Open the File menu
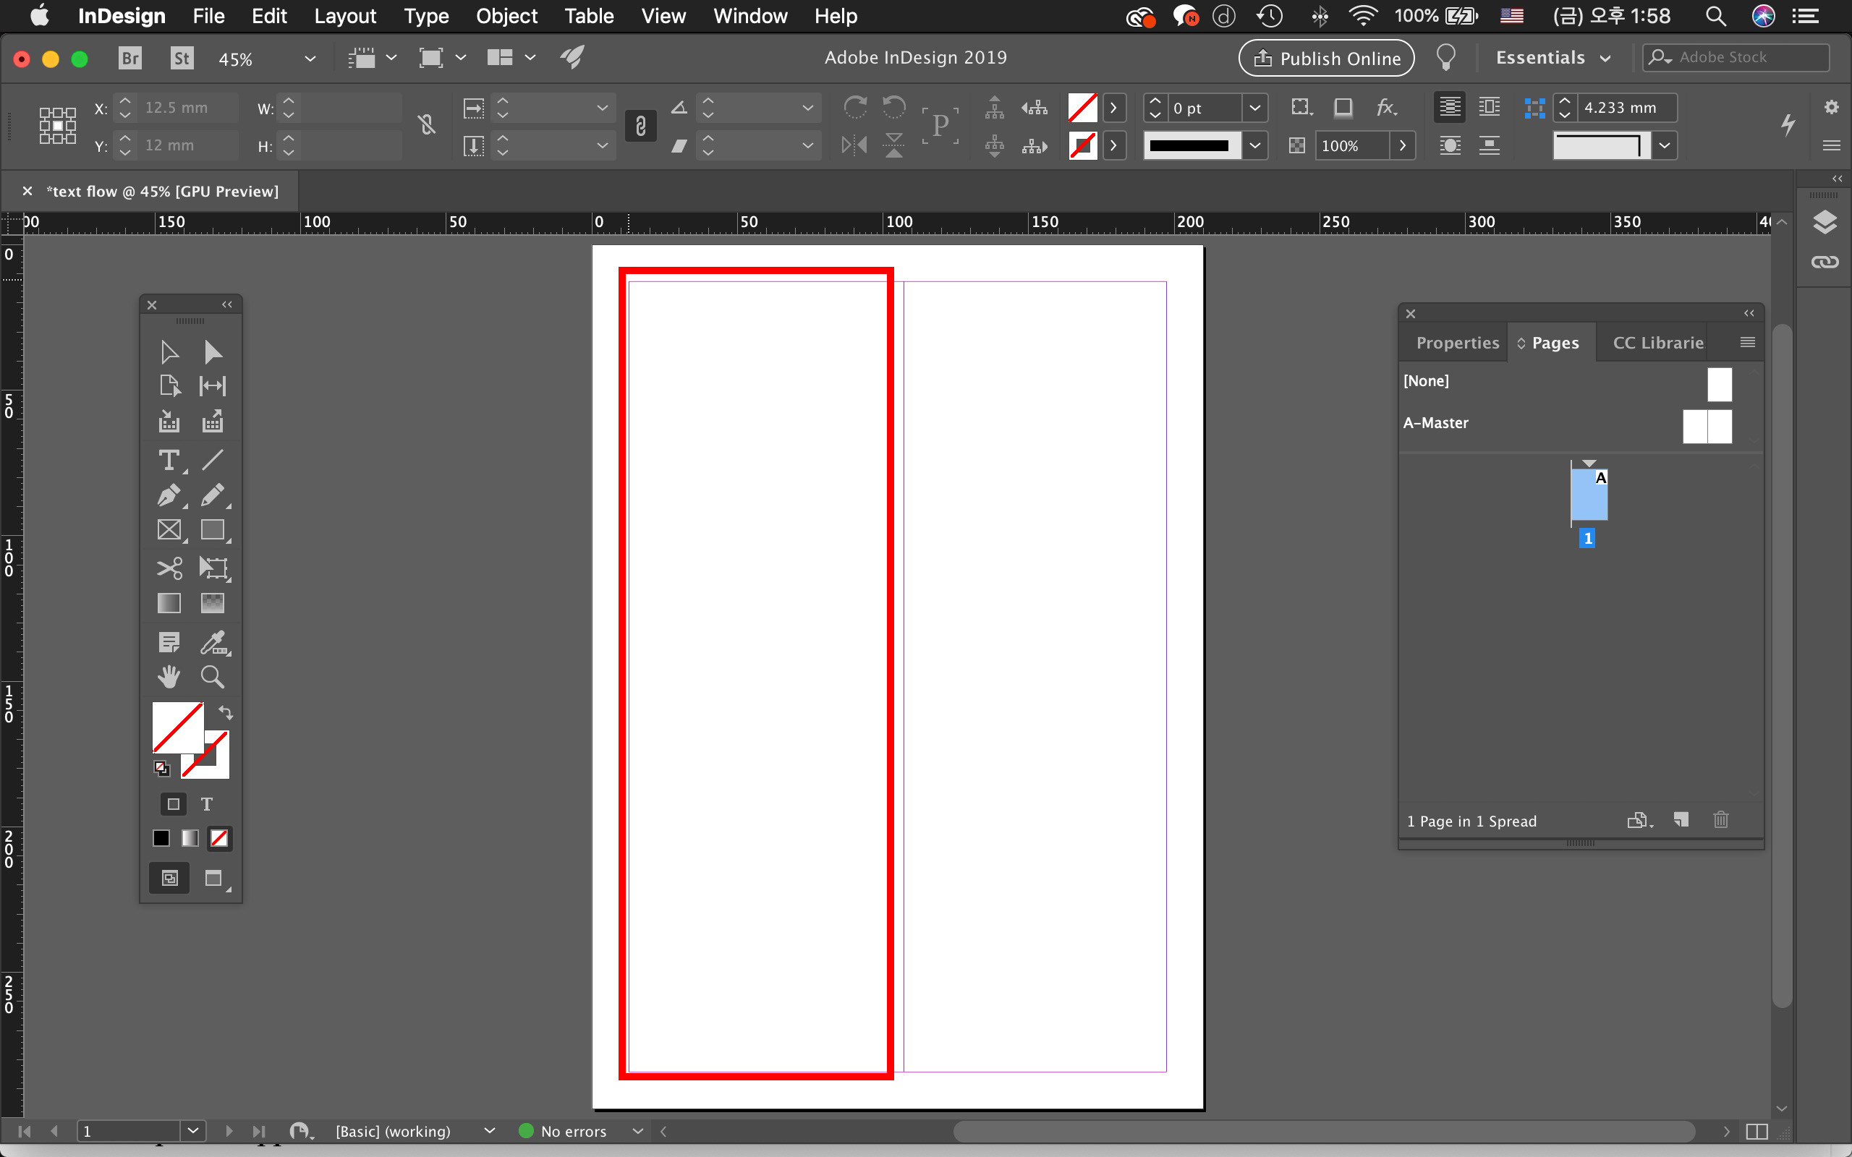Image resolution: width=1852 pixels, height=1157 pixels. (208, 16)
